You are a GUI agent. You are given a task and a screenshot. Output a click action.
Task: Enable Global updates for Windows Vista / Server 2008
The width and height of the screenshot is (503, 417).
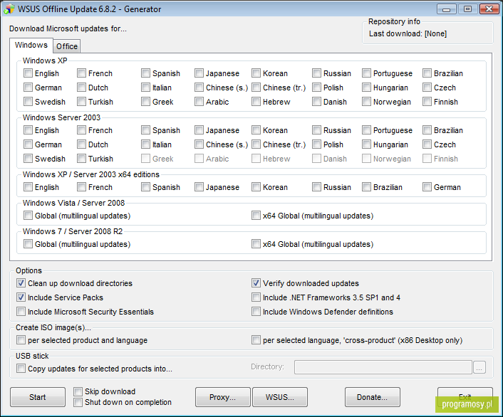(x=28, y=216)
